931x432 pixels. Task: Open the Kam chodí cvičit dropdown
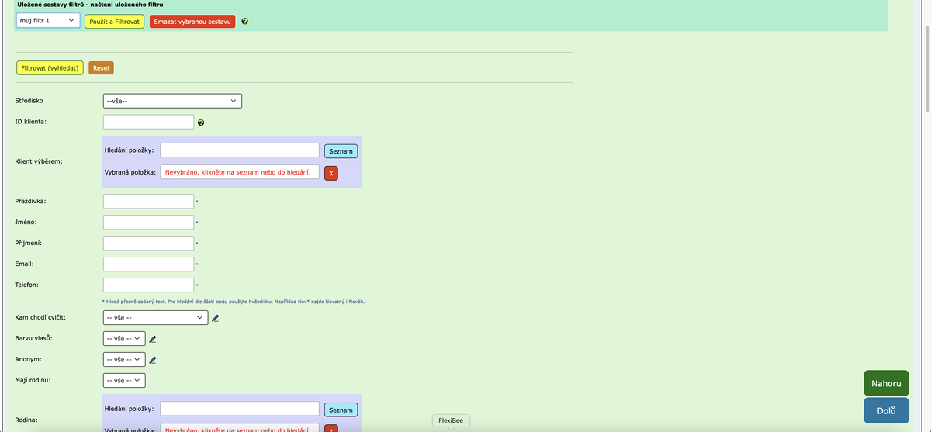tap(155, 318)
